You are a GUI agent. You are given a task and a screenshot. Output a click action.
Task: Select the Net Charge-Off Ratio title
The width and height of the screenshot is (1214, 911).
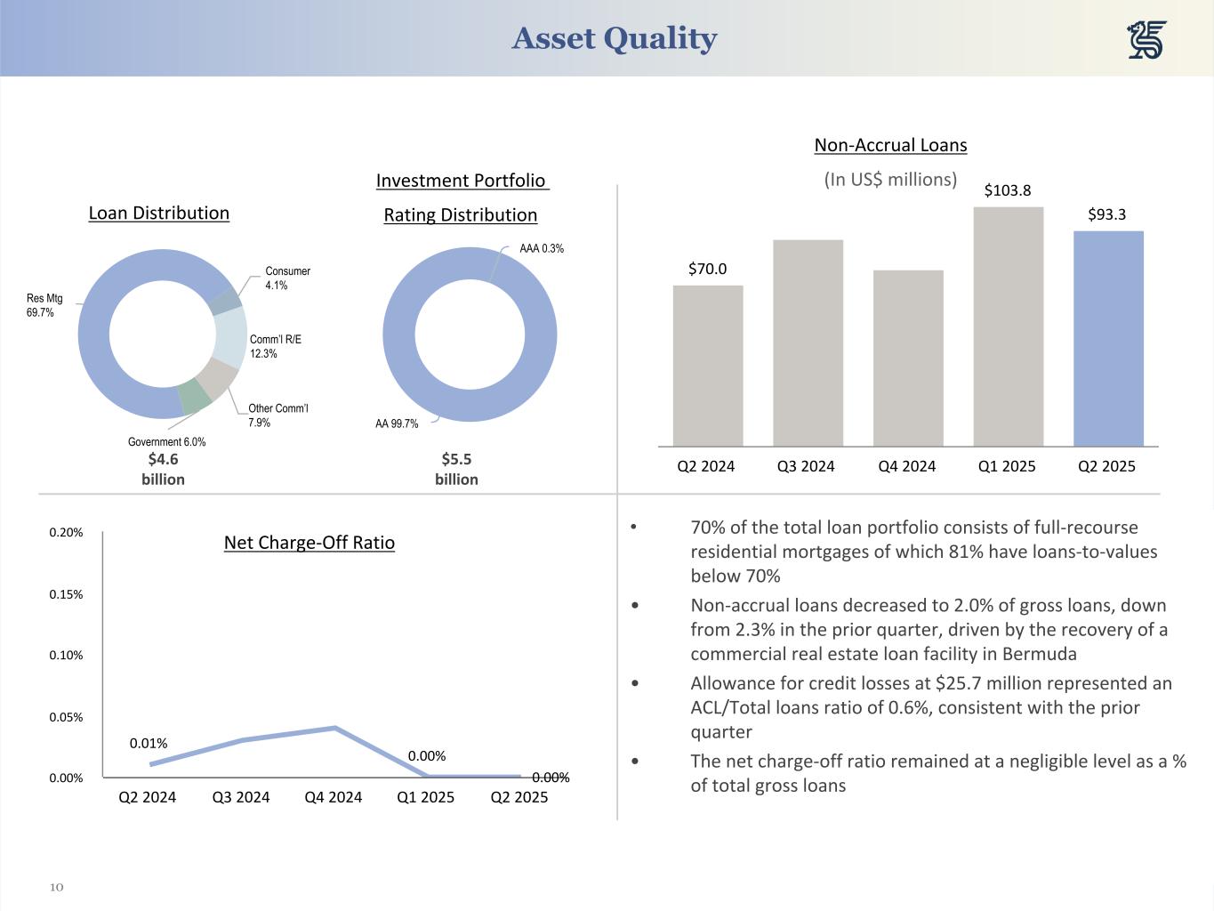[x=309, y=543]
